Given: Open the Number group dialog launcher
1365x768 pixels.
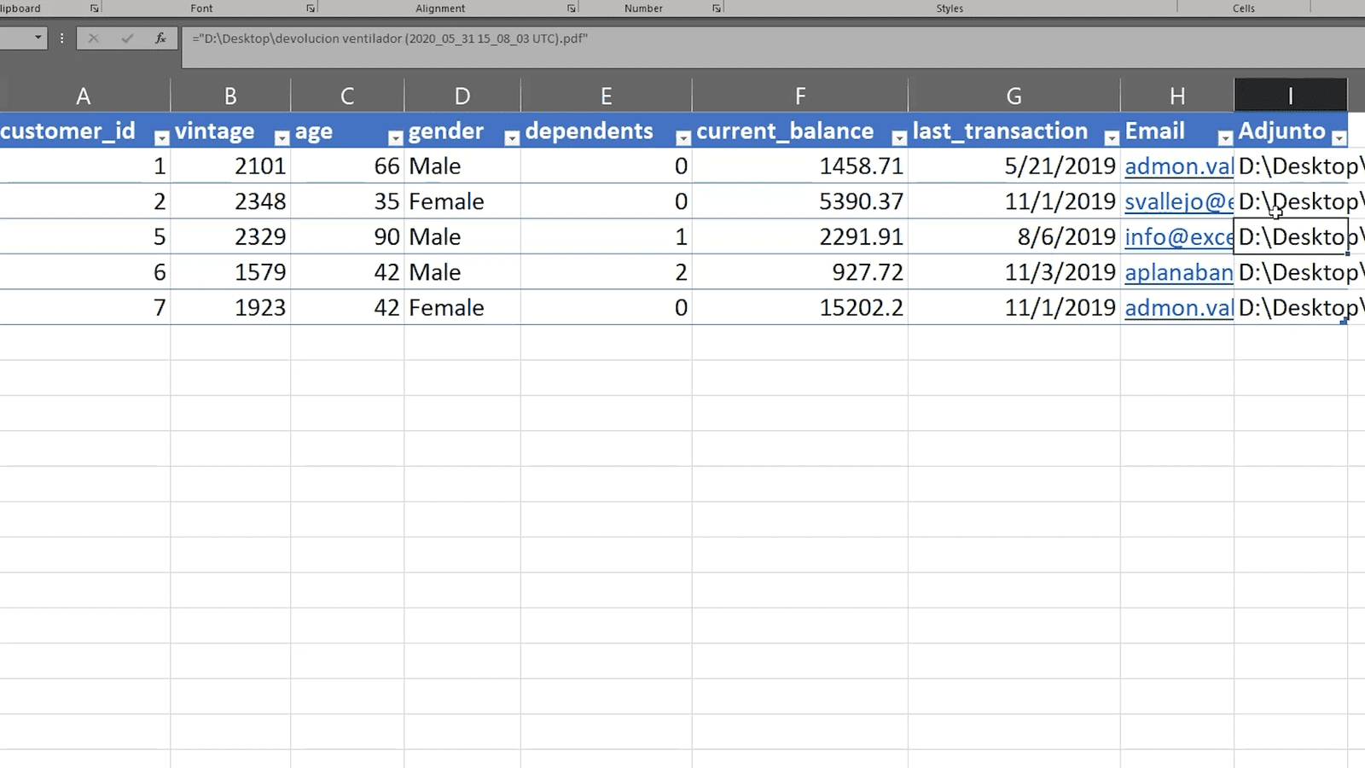Looking at the screenshot, I should [715, 8].
